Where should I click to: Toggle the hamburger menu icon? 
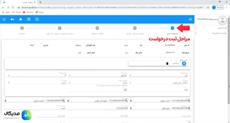[190, 19]
